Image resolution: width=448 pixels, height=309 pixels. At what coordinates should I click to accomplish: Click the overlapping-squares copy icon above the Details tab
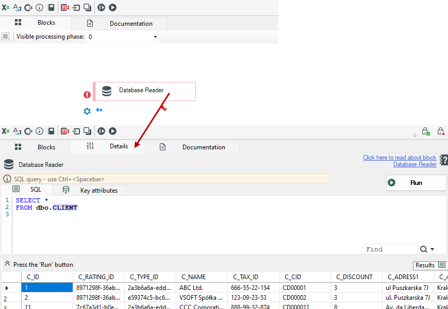click(87, 131)
